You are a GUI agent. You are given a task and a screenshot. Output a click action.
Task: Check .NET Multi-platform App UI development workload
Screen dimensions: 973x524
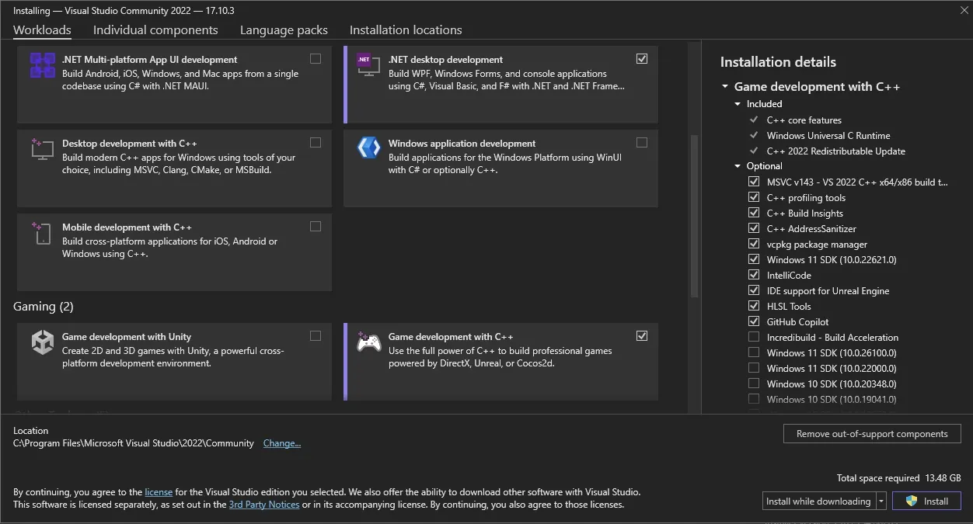(x=315, y=58)
